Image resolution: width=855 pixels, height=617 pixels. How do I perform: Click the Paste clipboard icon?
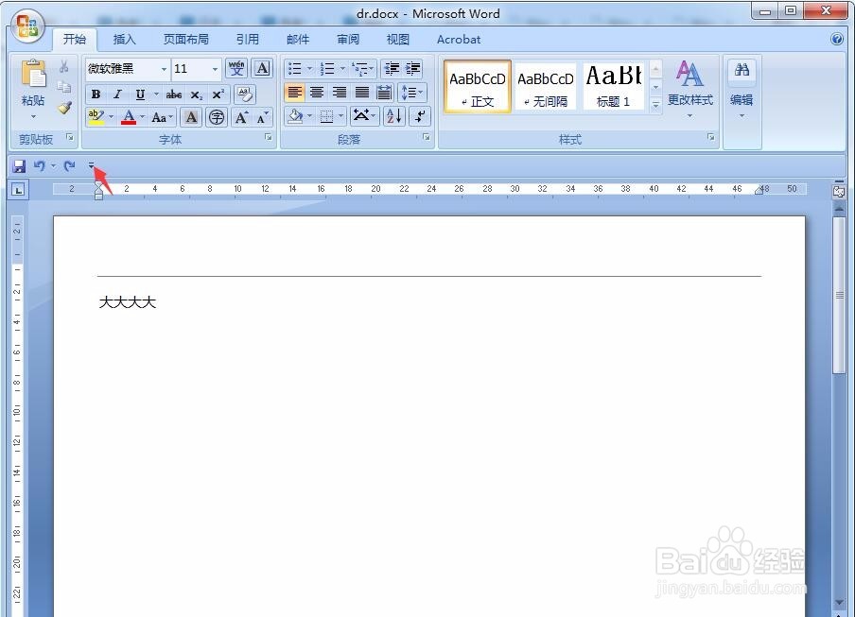coord(33,74)
